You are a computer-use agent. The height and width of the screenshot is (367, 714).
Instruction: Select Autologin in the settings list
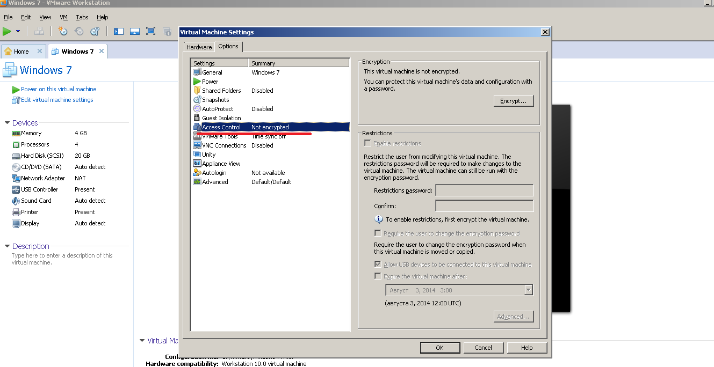(x=270, y=173)
